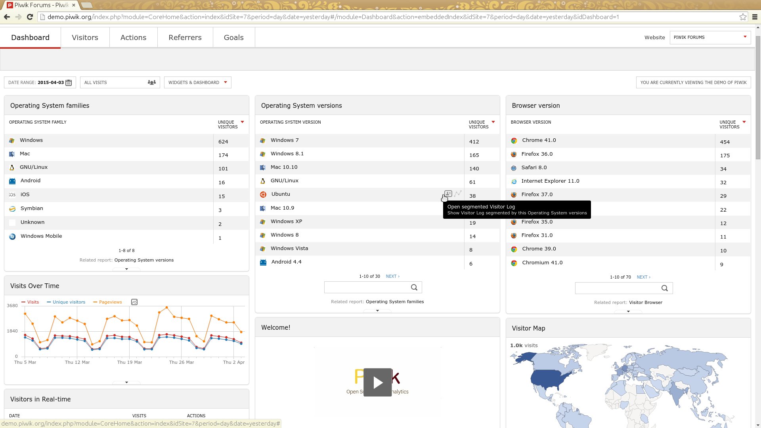The image size is (761, 428).
Task: Open the Visitors menu
Action: click(85, 38)
